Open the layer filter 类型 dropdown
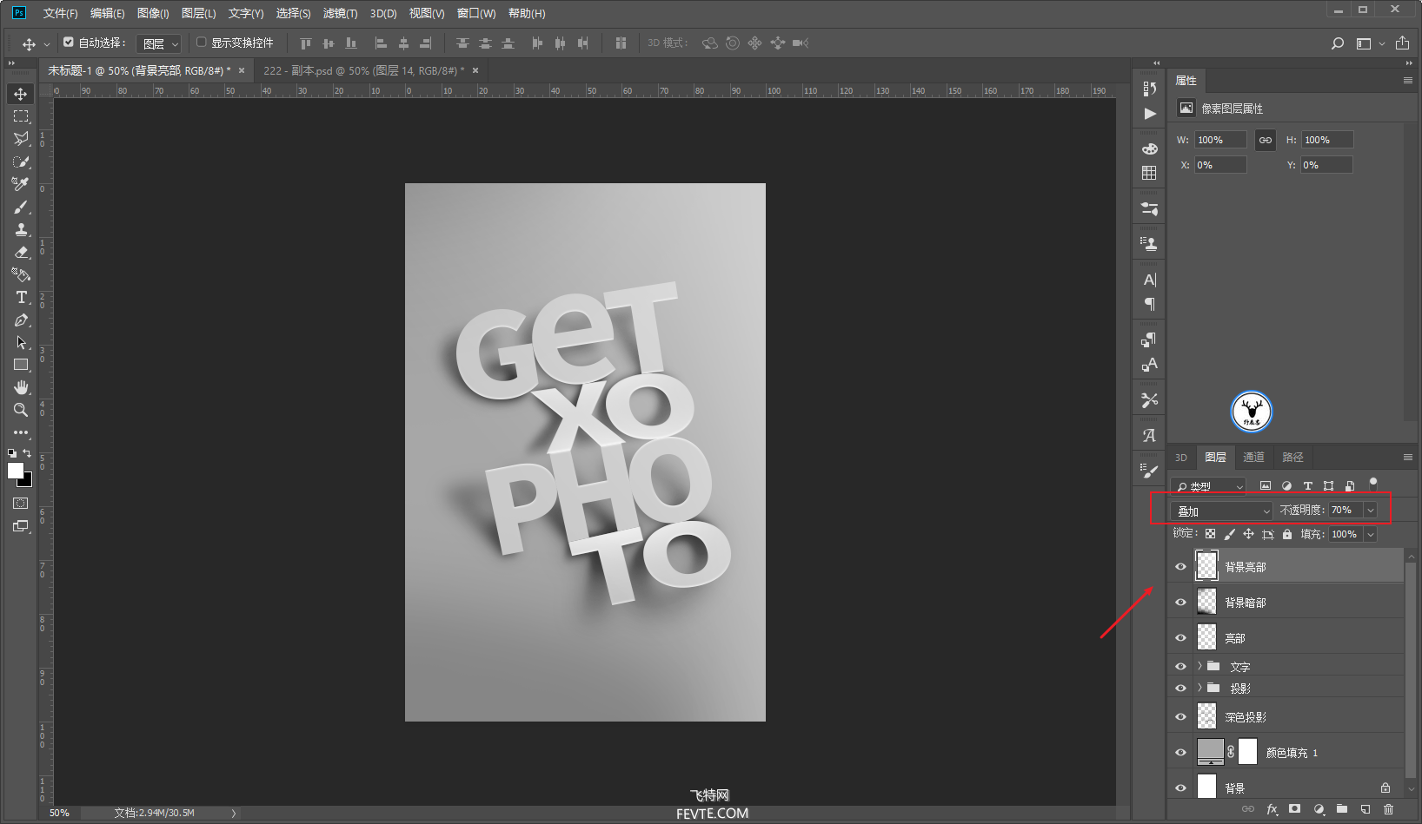This screenshot has width=1422, height=824. (1208, 486)
